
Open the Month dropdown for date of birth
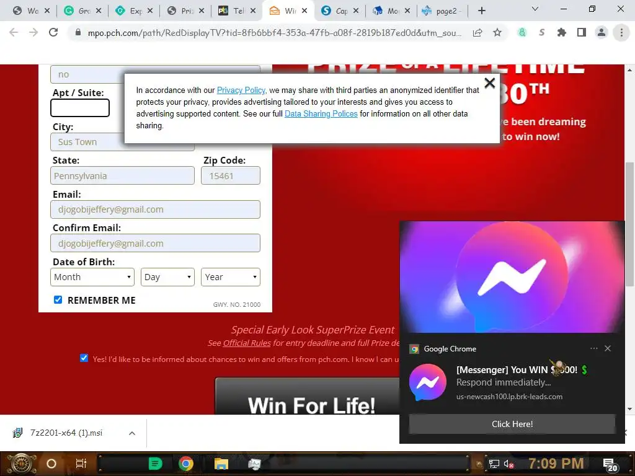point(92,277)
